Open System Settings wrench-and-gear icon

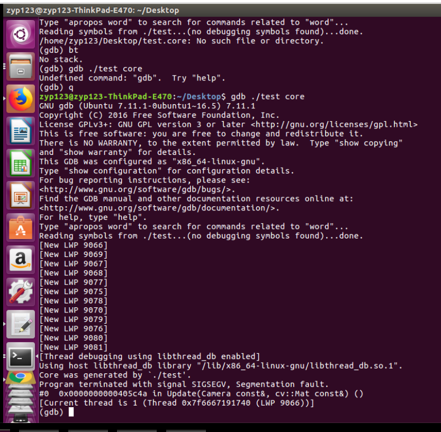point(21,292)
